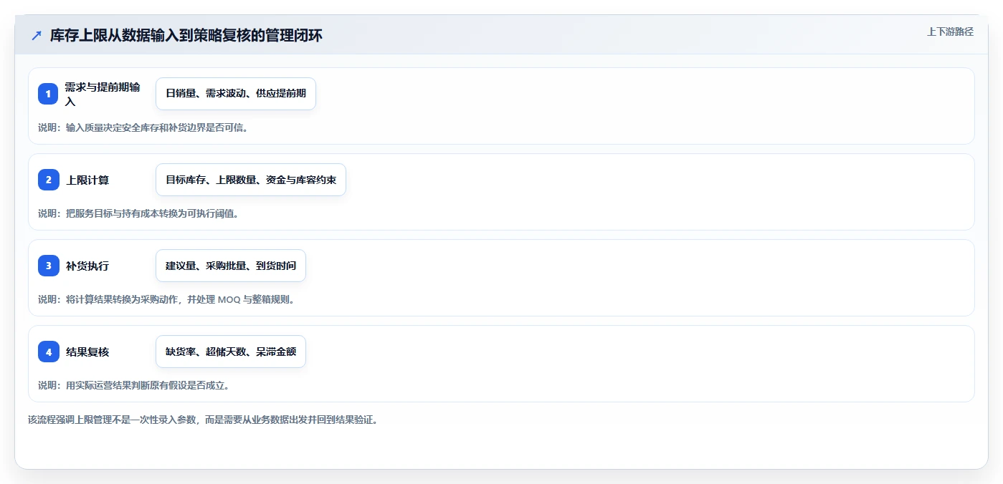Click the 日销量、需求波动、供应提前期 chip
1003x484 pixels.
click(x=236, y=94)
